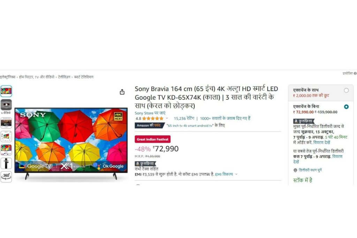Click the sponsored info icon
The height and width of the screenshot is (238, 357).
click(355, 73)
